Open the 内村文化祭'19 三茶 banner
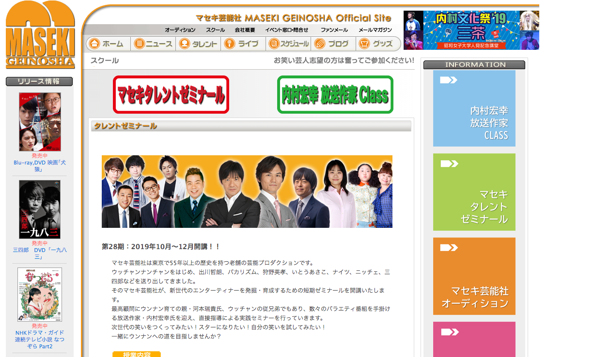This screenshot has width=610, height=357. 471,30
